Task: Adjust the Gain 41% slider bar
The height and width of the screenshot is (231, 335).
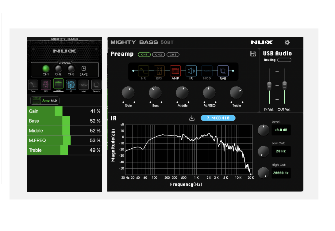Action: point(64,111)
